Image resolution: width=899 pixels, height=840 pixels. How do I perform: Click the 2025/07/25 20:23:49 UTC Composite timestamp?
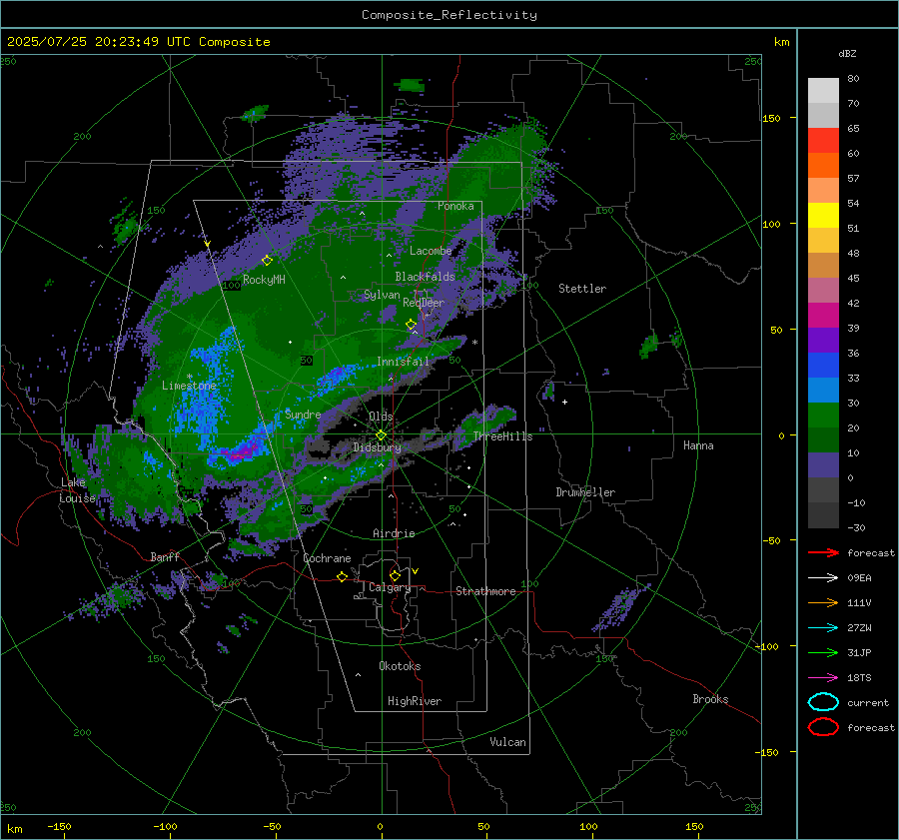[x=138, y=42]
